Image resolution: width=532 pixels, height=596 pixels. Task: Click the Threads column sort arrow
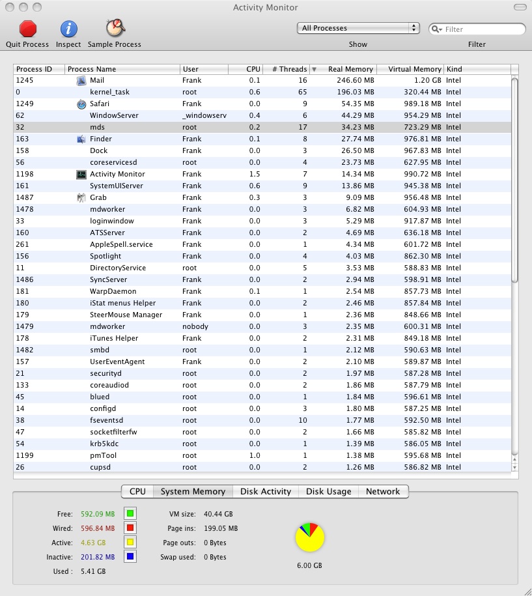pos(315,70)
